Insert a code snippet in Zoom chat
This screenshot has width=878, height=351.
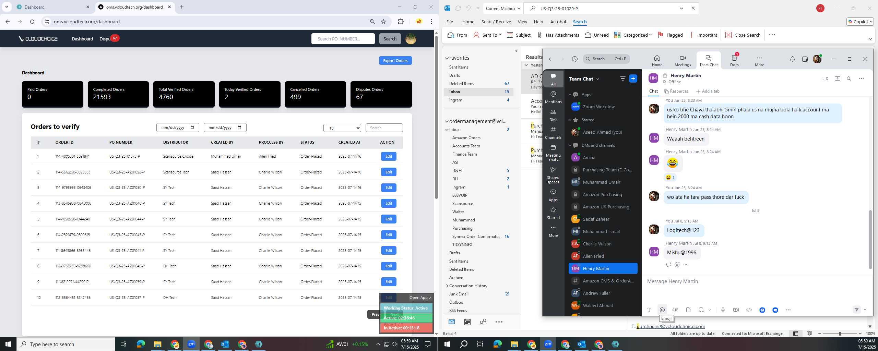point(749,310)
